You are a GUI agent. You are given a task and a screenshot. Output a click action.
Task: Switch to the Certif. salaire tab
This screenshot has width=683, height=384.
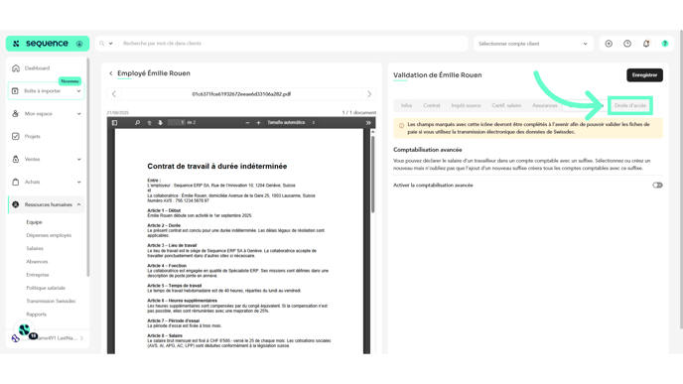[x=506, y=105]
